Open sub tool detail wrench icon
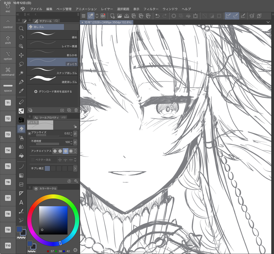The height and width of the screenshot is (254, 274). pos(76,181)
